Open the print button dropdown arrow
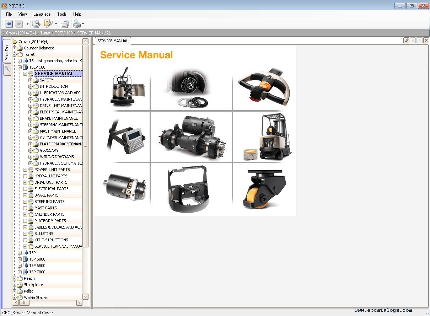The height and width of the screenshot is (316, 430). (x=83, y=24)
